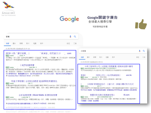The image size is (151, 113).
Task: Click the 可針對特定市場 caption
Action: pyautogui.click(x=100, y=27)
